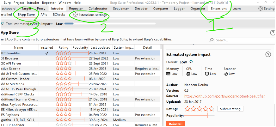Switch to the Decoder tab
This screenshot has height=127, width=276.
click(141, 9)
